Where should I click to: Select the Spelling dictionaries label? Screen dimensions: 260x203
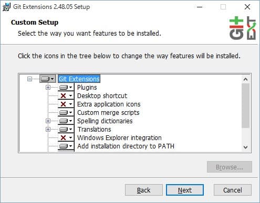[105, 121]
